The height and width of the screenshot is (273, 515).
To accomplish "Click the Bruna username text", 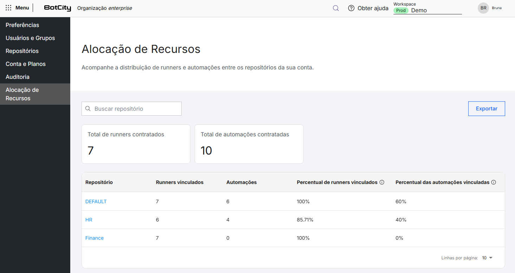I will (497, 8).
